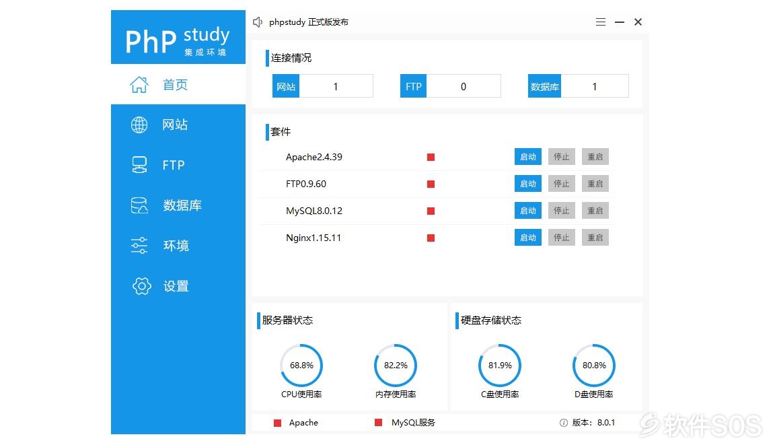Click the CPU使用率 68.8% gauge
This screenshot has width=773, height=445.
[301, 366]
